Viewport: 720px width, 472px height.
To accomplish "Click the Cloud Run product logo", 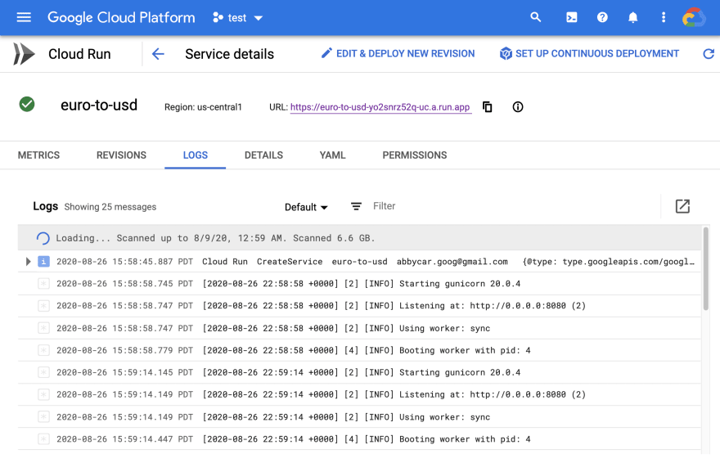I will coord(24,54).
